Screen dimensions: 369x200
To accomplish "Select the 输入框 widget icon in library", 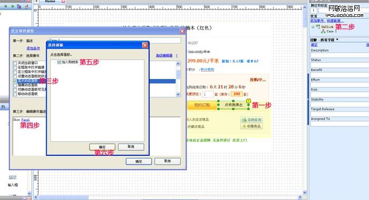I will [x=13, y=178].
